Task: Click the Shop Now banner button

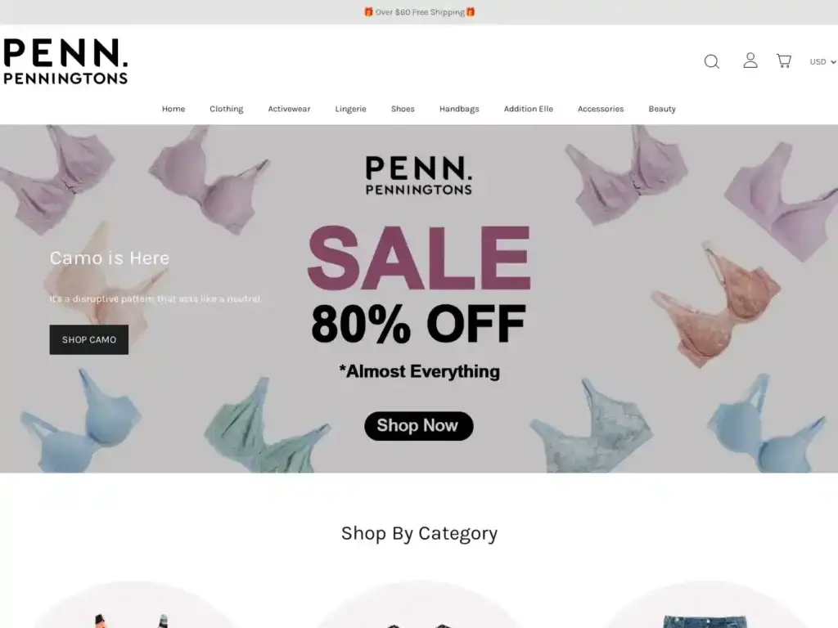Action: tap(418, 425)
